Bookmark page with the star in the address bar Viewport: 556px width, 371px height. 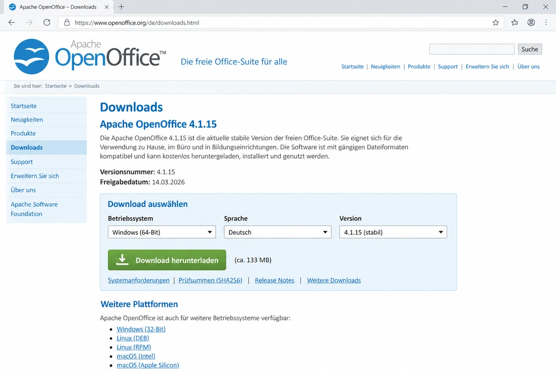(x=496, y=22)
